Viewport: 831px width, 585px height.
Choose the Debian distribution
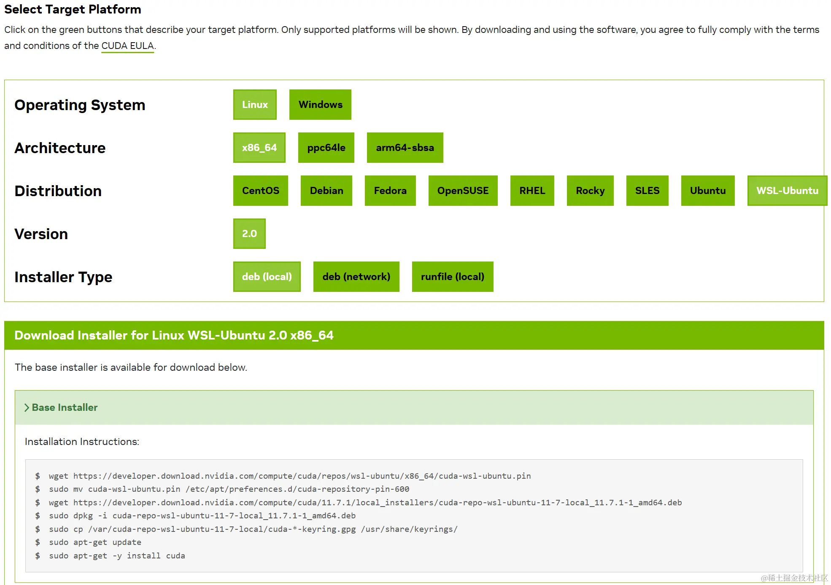click(x=326, y=191)
